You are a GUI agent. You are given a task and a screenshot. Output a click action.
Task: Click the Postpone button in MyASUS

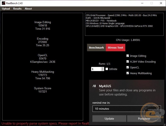[144, 119]
